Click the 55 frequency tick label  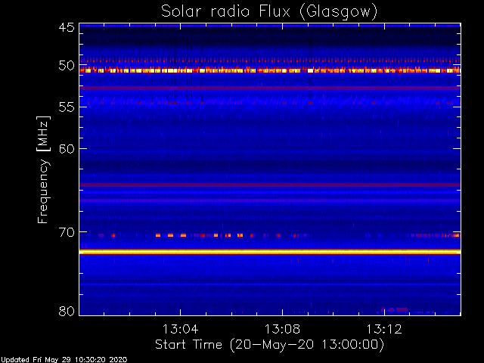pyautogui.click(x=67, y=107)
